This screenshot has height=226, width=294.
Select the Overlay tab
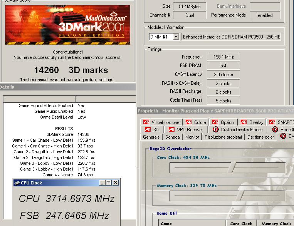click(252, 122)
